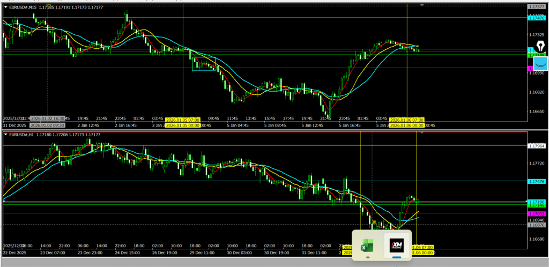Click cyan 1.17476 price label on H1 chart
This screenshot has height=267, width=549.
pyautogui.click(x=536, y=182)
